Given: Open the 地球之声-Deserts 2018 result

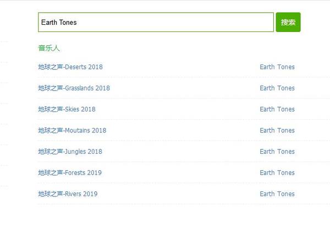Looking at the screenshot, I should pyautogui.click(x=70, y=67).
